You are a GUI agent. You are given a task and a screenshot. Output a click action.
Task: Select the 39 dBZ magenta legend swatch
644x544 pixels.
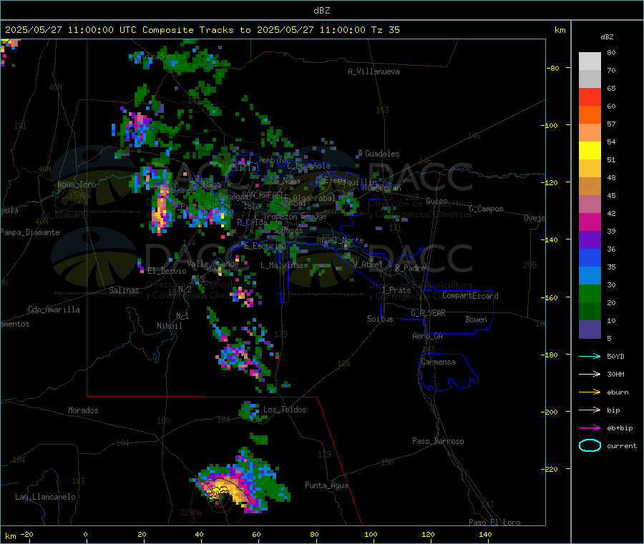[590, 222]
